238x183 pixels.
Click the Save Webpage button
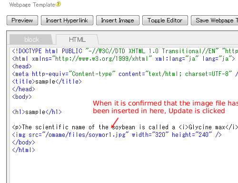tap(215, 20)
